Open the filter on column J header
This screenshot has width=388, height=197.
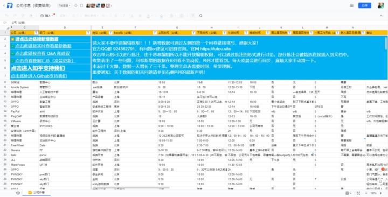click(268, 33)
